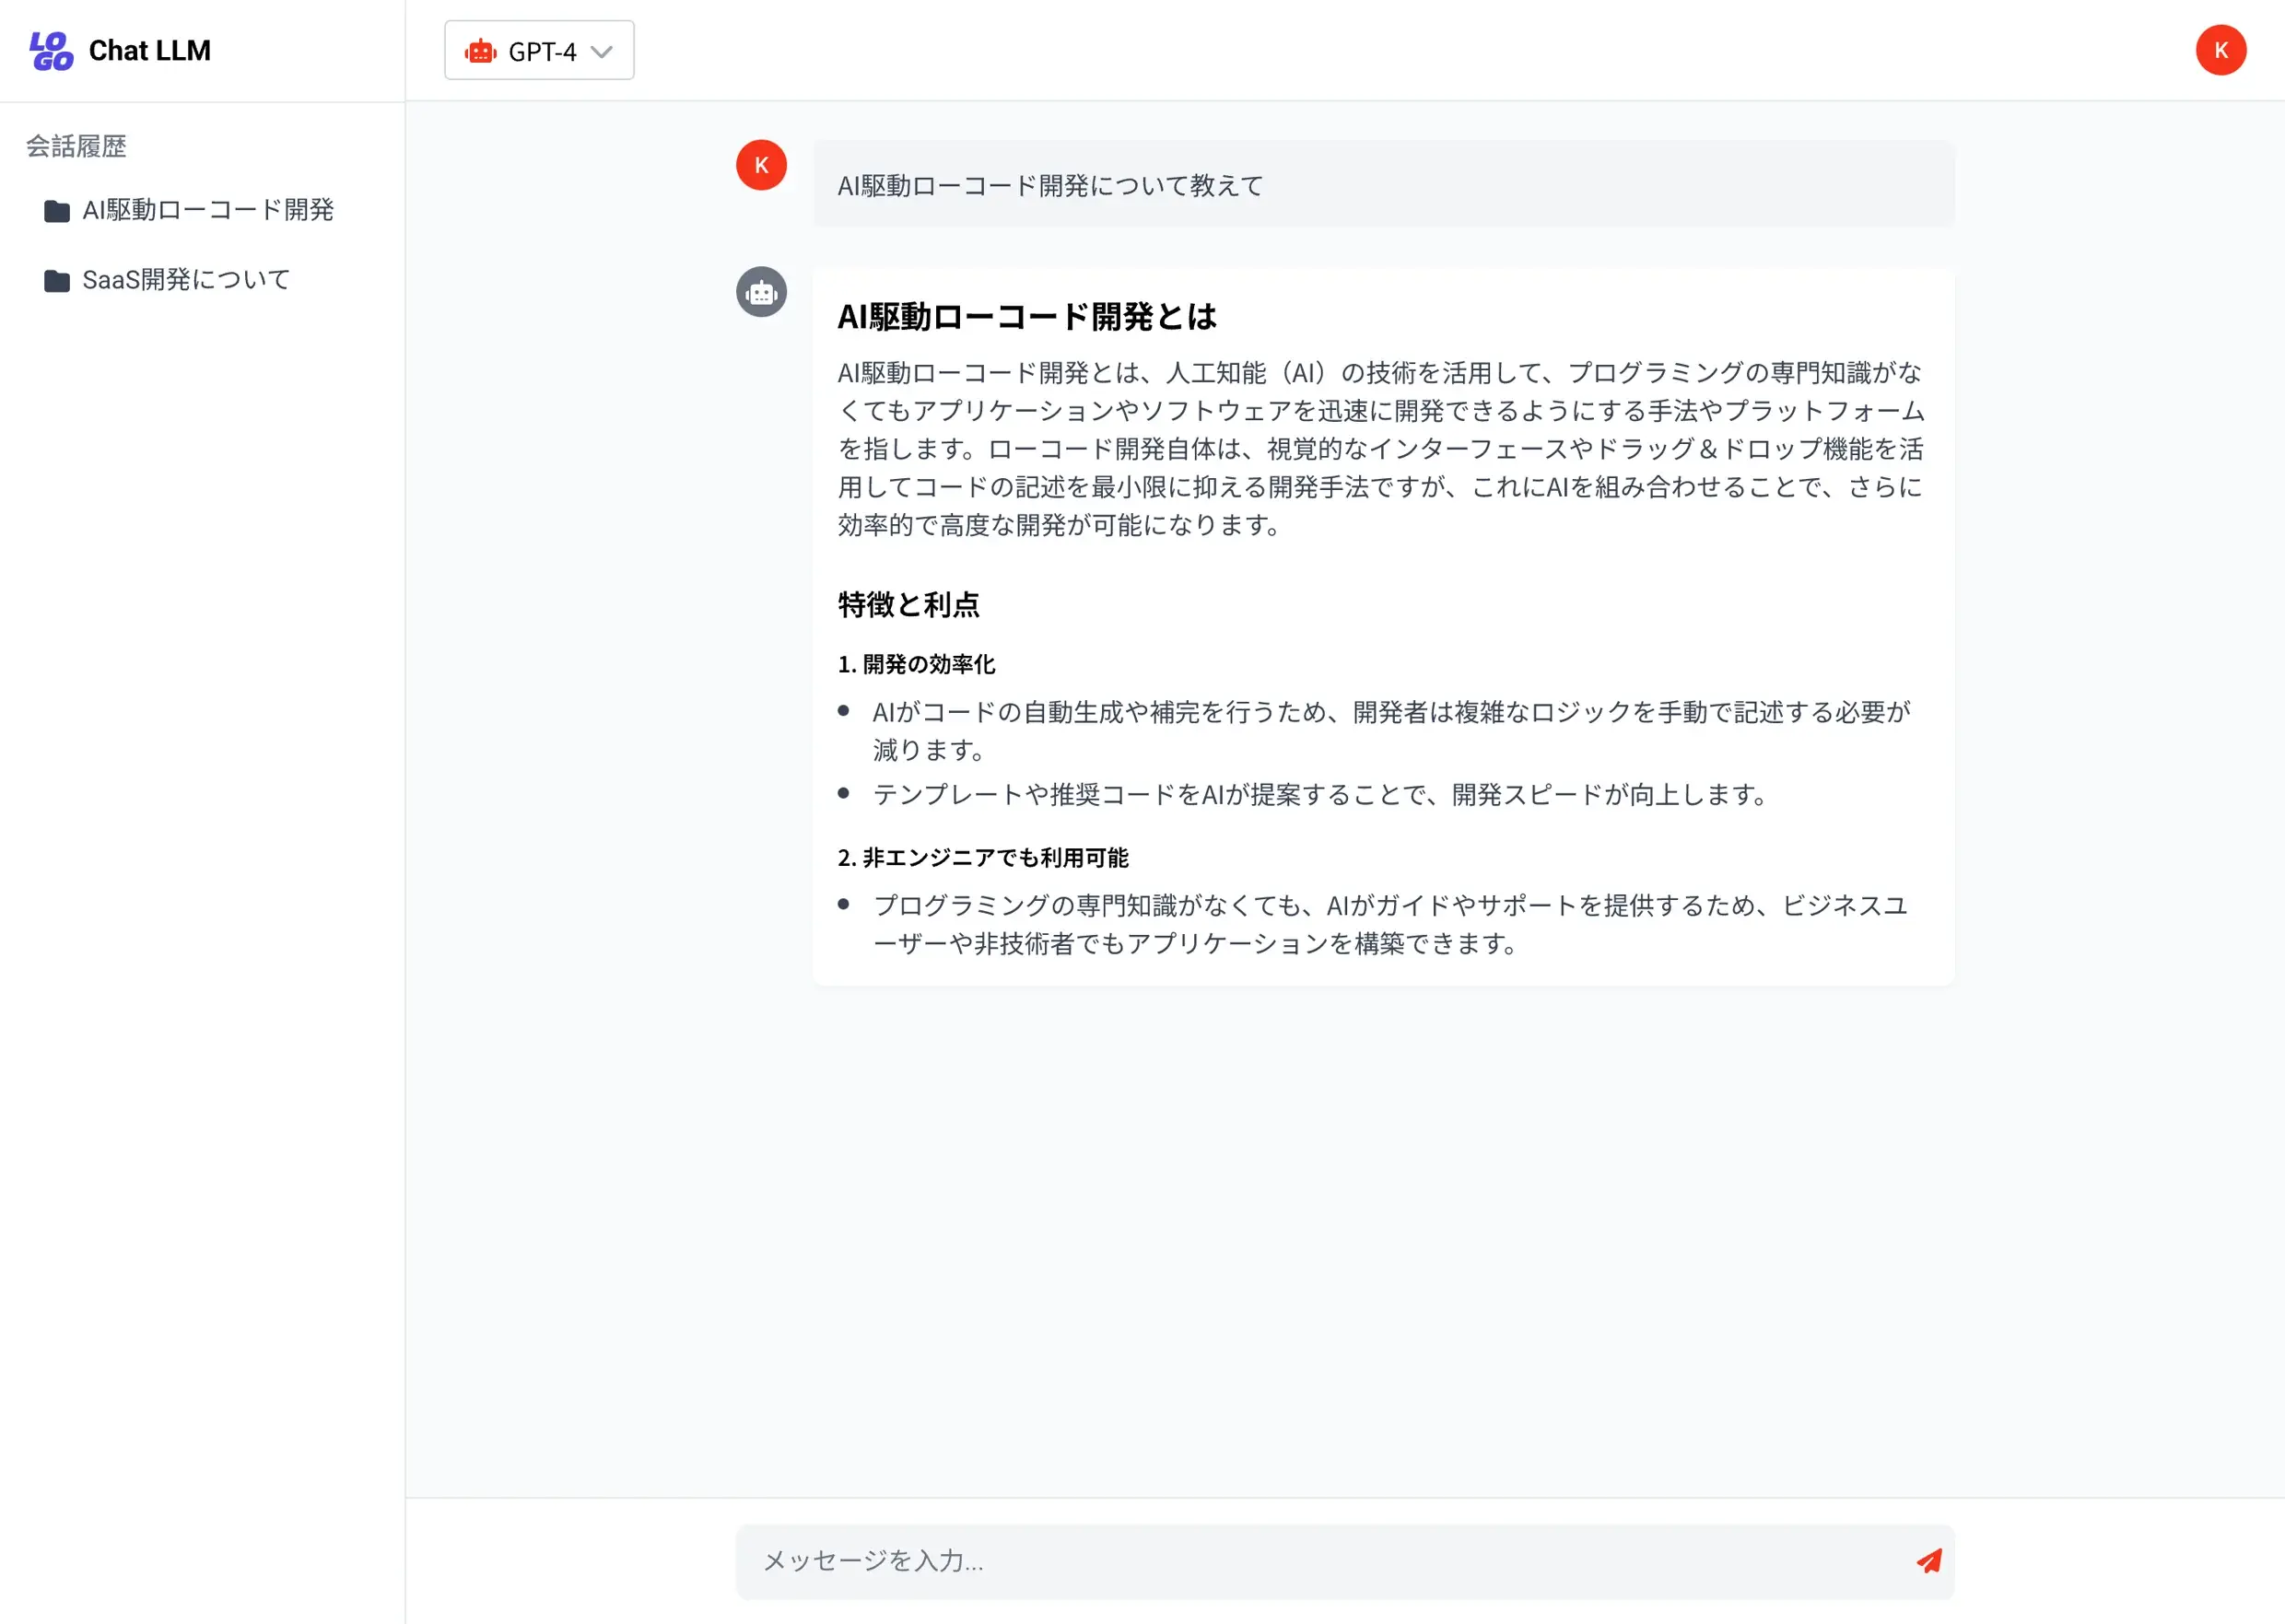Screen dimensions: 2285x1624
Task: Switch to the SaaS開発について conversation
Action: (x=185, y=281)
